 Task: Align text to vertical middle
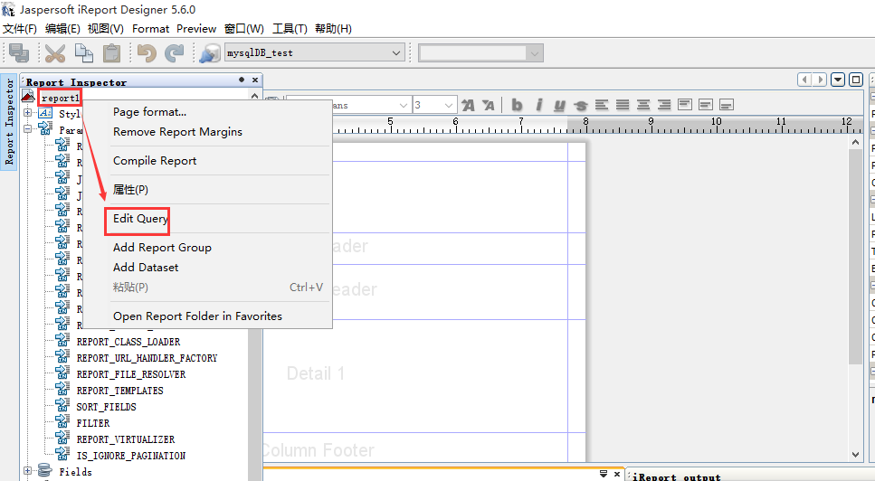coord(706,104)
